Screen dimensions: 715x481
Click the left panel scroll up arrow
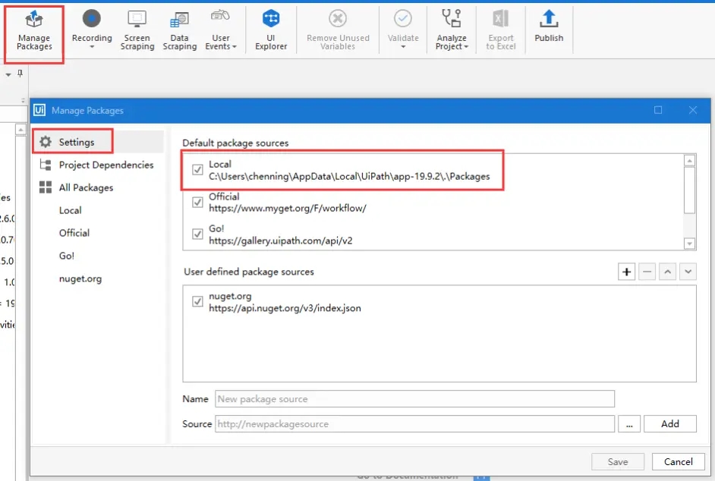20,130
